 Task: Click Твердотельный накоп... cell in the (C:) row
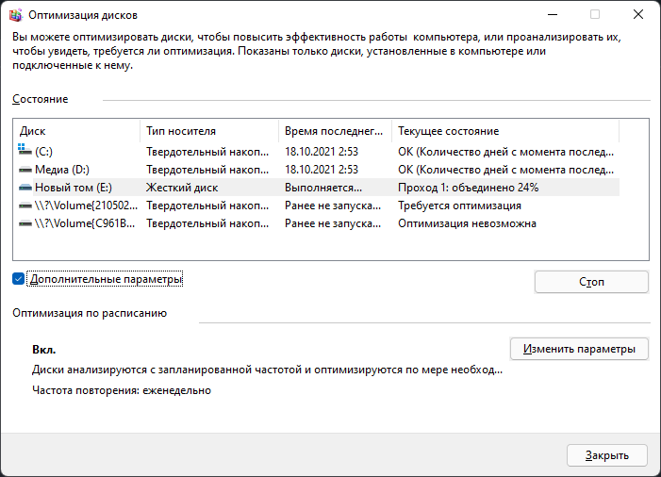click(x=207, y=152)
